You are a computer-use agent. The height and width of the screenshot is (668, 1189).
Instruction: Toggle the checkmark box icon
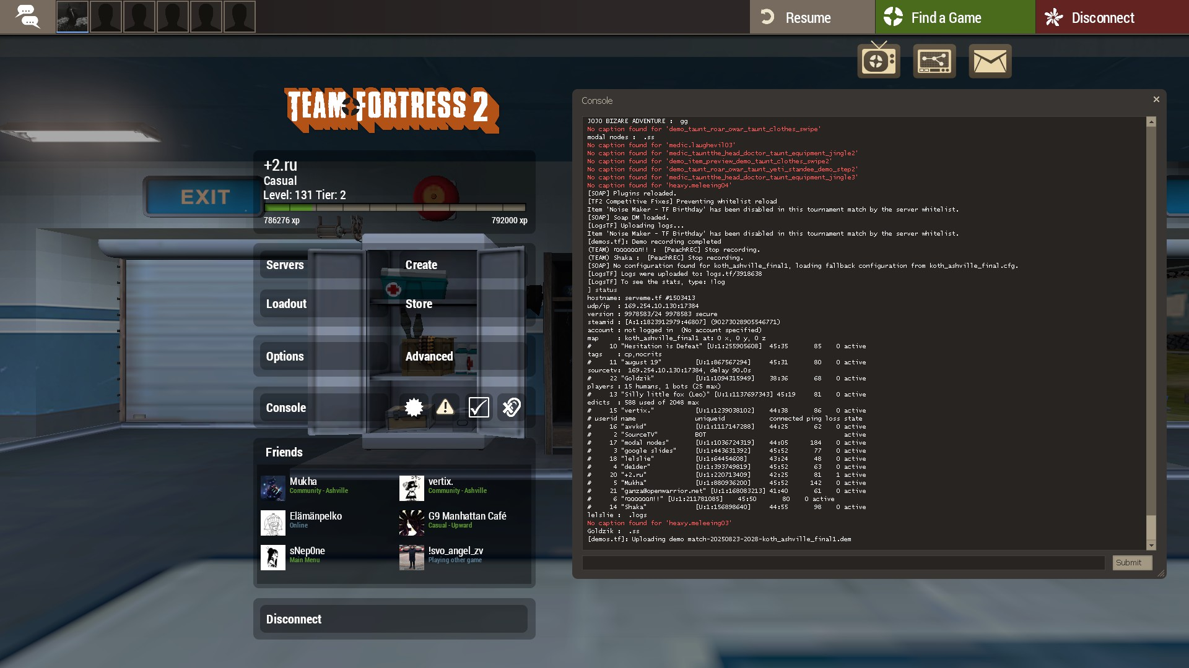479,407
